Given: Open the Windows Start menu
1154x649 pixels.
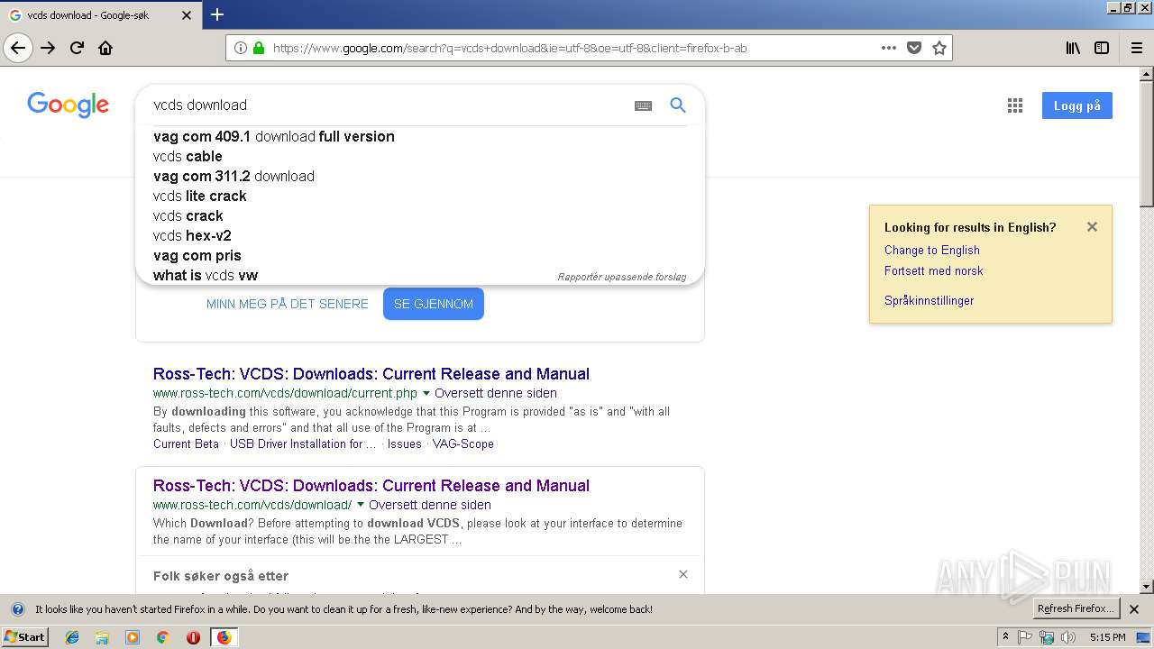Looking at the screenshot, I should tap(25, 637).
